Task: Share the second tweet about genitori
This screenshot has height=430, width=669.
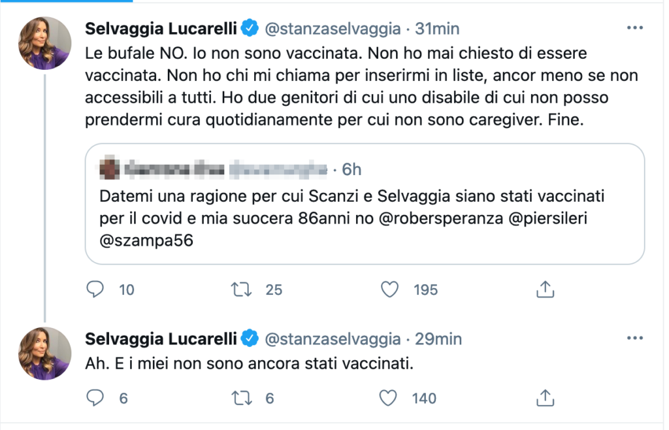Action: 545,397
